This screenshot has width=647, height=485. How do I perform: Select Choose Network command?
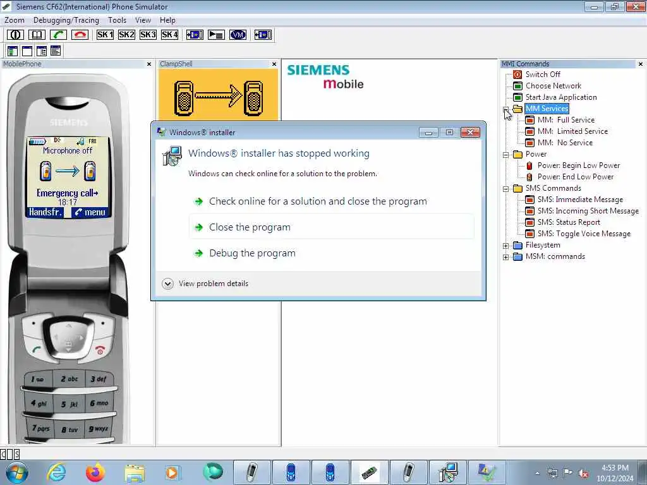click(x=553, y=86)
